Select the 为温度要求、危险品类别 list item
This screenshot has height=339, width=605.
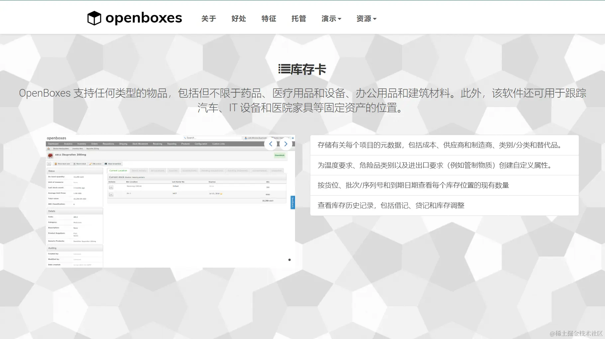(x=445, y=165)
